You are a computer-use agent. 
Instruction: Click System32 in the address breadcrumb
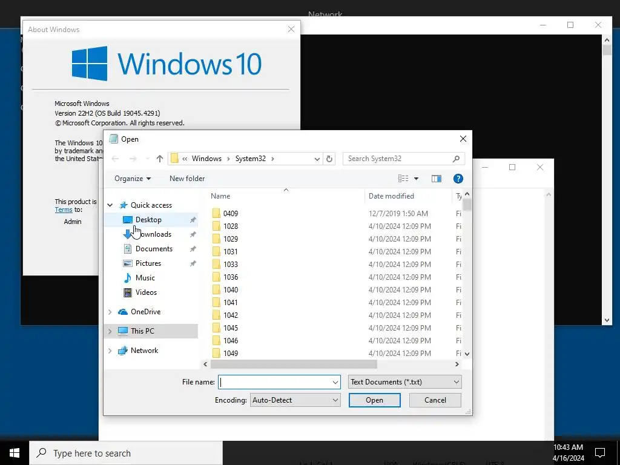pyautogui.click(x=250, y=159)
